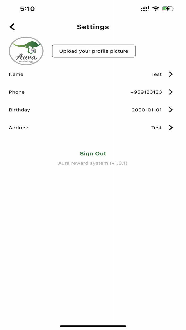Click the Address row arrow icon
Viewport: 186px width, 330px height.
tap(171, 128)
